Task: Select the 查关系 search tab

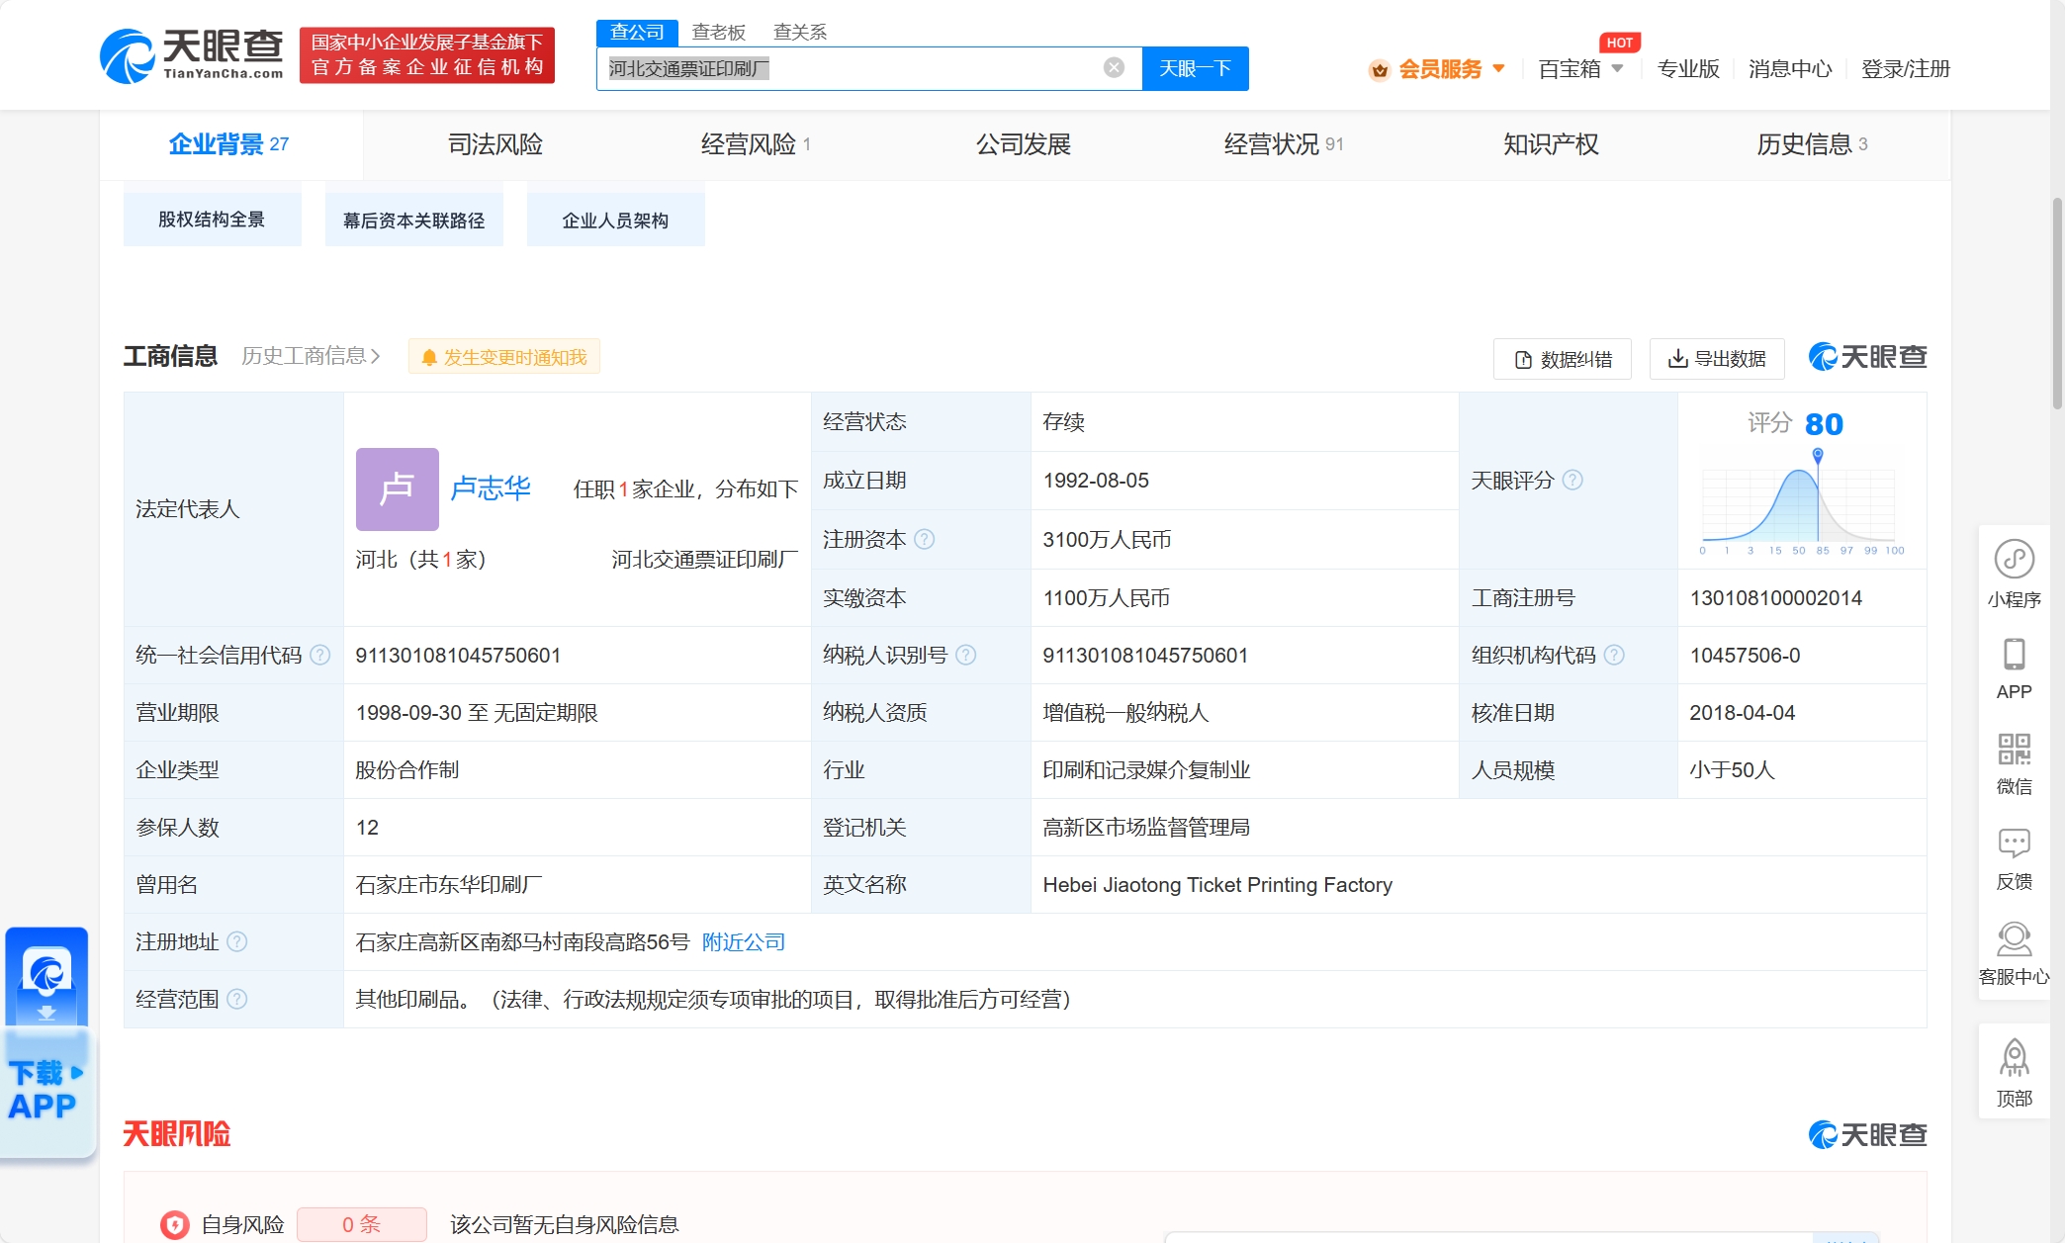Action: coord(800,32)
